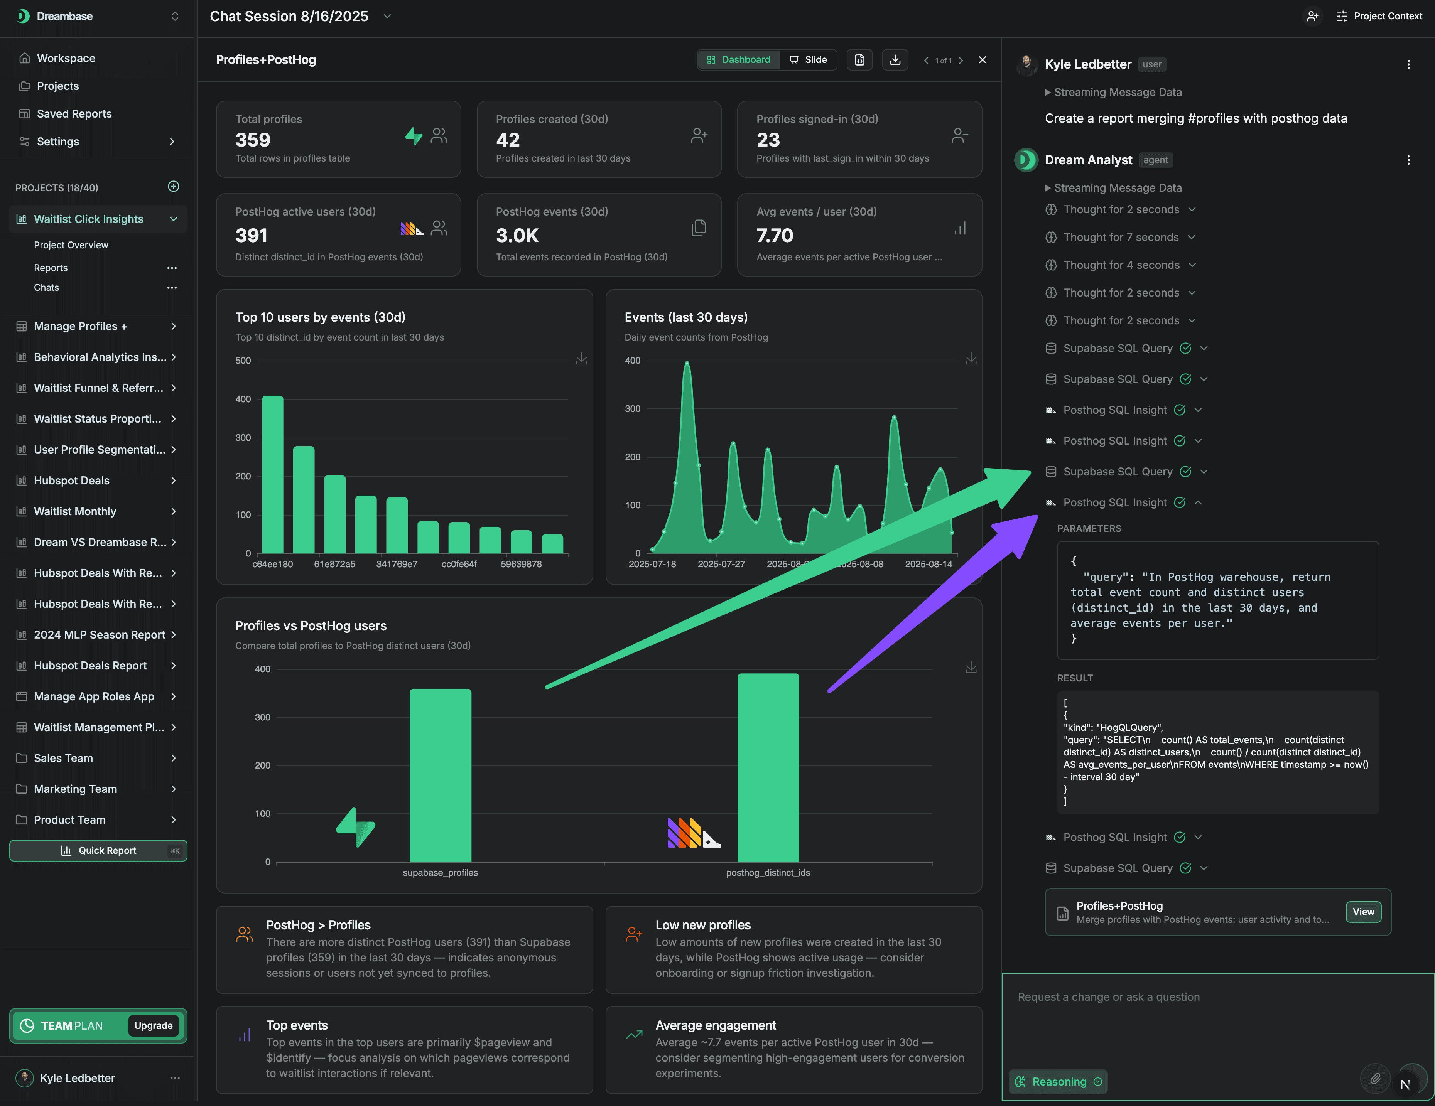Image resolution: width=1435 pixels, height=1106 pixels.
Task: Click add new project plus icon
Action: click(174, 187)
